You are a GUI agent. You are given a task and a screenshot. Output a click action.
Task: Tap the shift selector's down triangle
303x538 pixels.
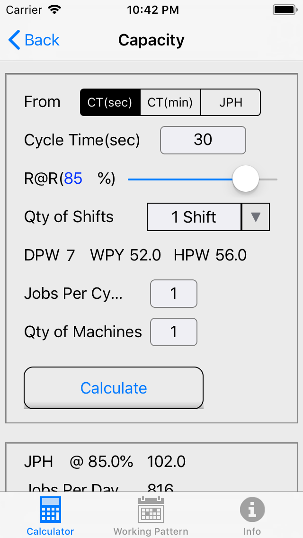pos(255,216)
